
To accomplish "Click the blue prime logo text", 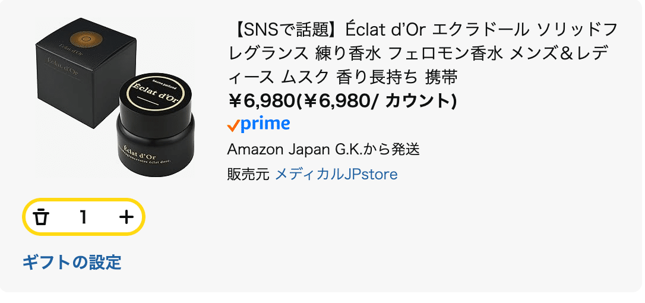I will [265, 124].
